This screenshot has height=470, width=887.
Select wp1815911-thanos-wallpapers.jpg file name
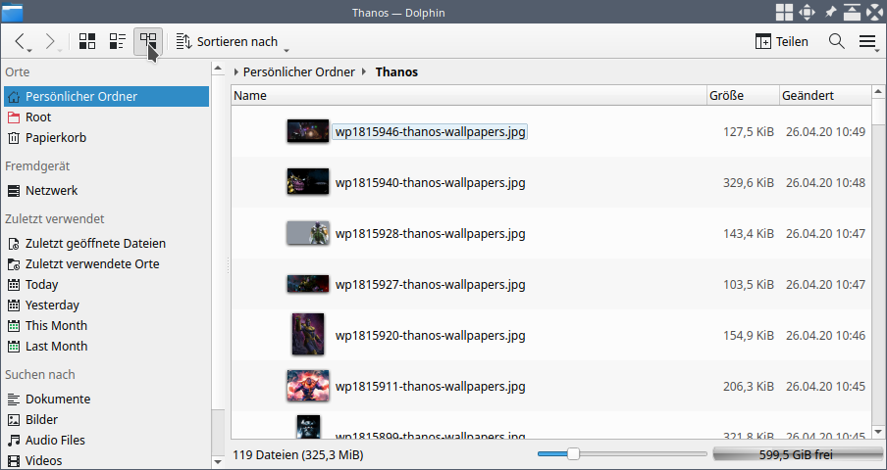click(430, 387)
